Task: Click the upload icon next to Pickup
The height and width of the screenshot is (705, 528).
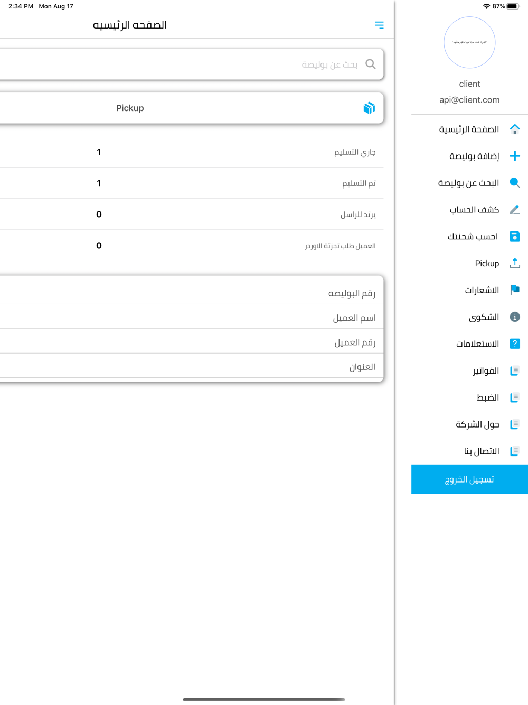Action: tap(515, 263)
